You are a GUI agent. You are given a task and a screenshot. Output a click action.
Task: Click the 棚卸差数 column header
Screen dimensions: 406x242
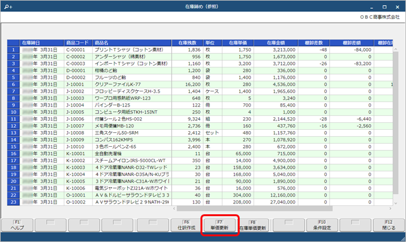point(314,43)
